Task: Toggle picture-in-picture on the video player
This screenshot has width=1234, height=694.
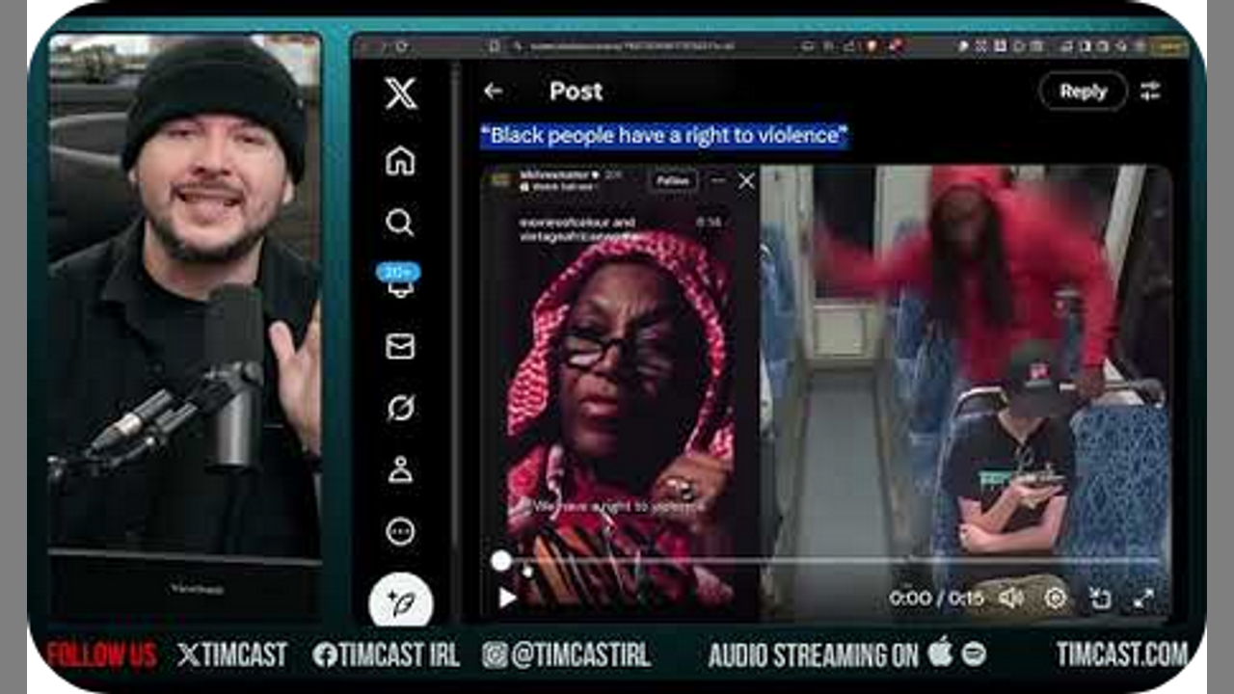Action: click(x=1100, y=599)
